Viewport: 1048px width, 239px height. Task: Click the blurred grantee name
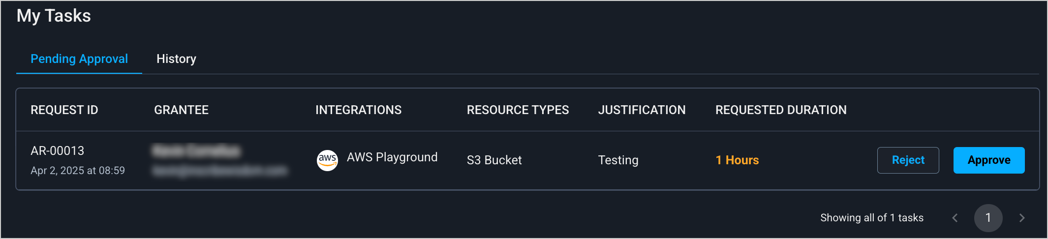tap(197, 151)
